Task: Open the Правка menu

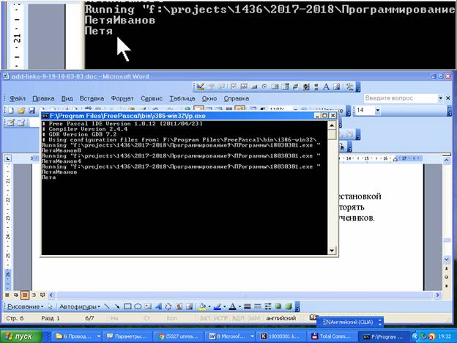Action: point(43,99)
